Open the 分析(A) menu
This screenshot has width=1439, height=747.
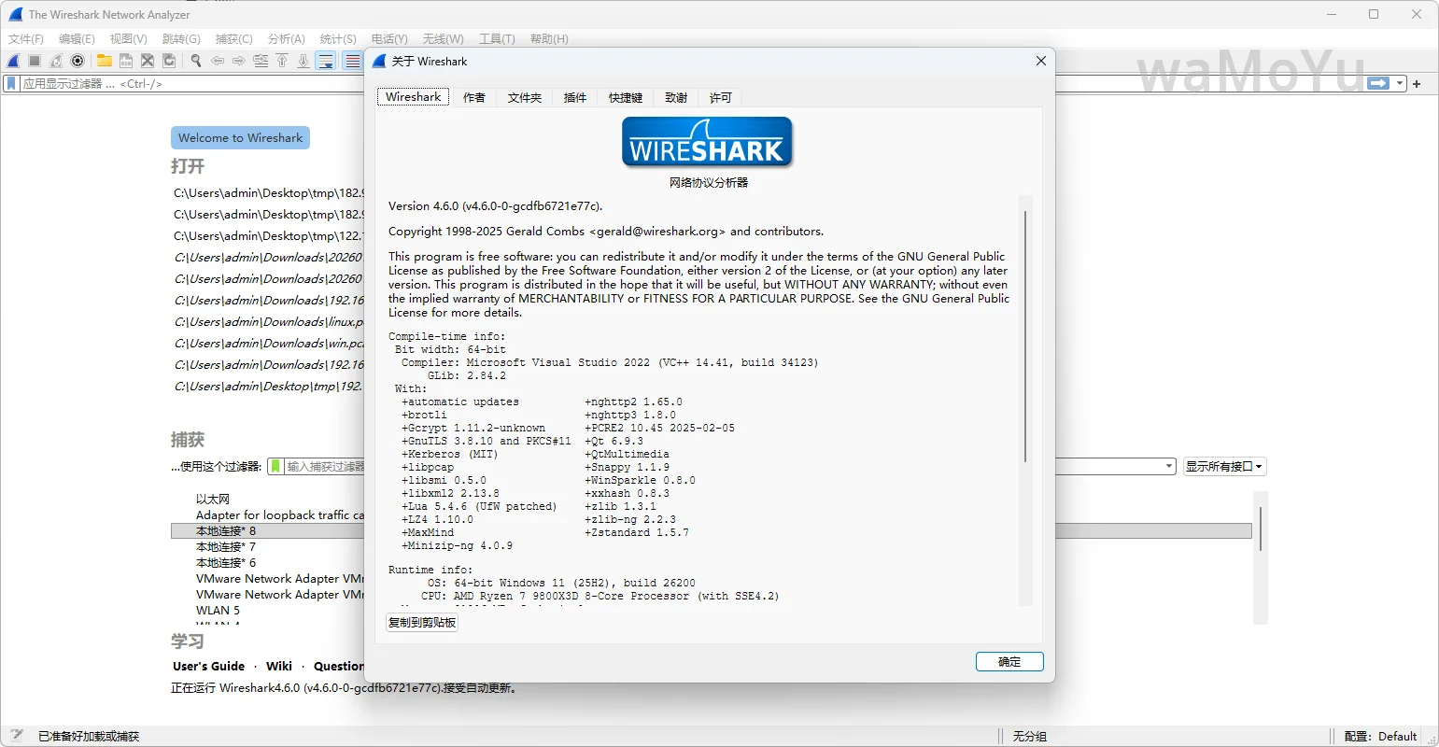287,38
